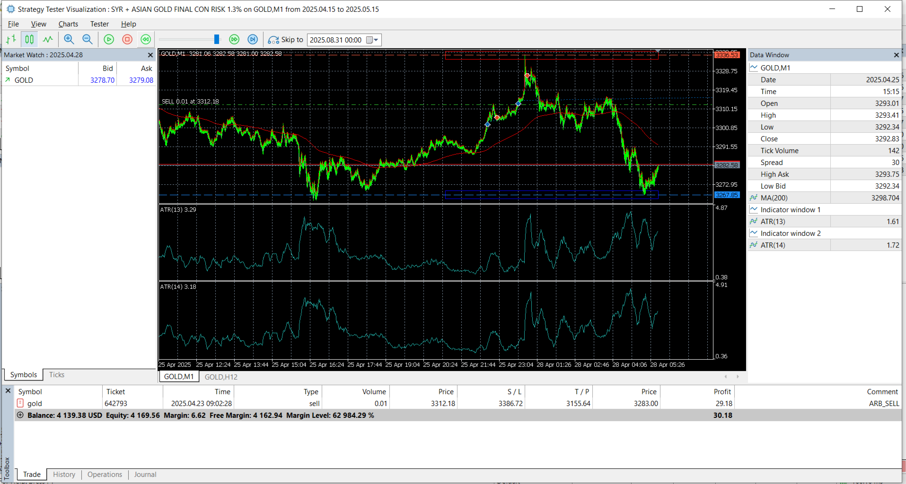Open the File menu

click(13, 24)
